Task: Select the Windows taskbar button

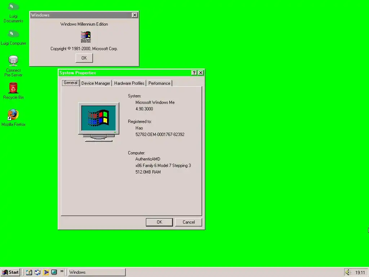Action: pyautogui.click(x=97, y=272)
